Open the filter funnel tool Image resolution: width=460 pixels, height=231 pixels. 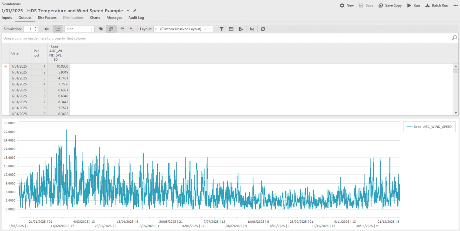[221, 29]
